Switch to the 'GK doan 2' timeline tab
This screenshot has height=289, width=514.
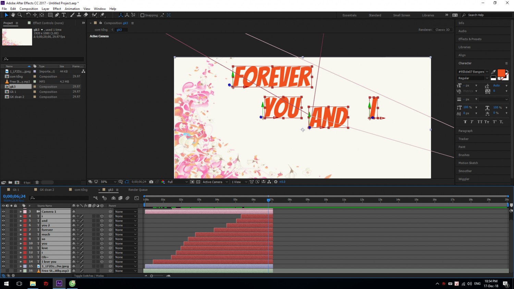(x=47, y=190)
